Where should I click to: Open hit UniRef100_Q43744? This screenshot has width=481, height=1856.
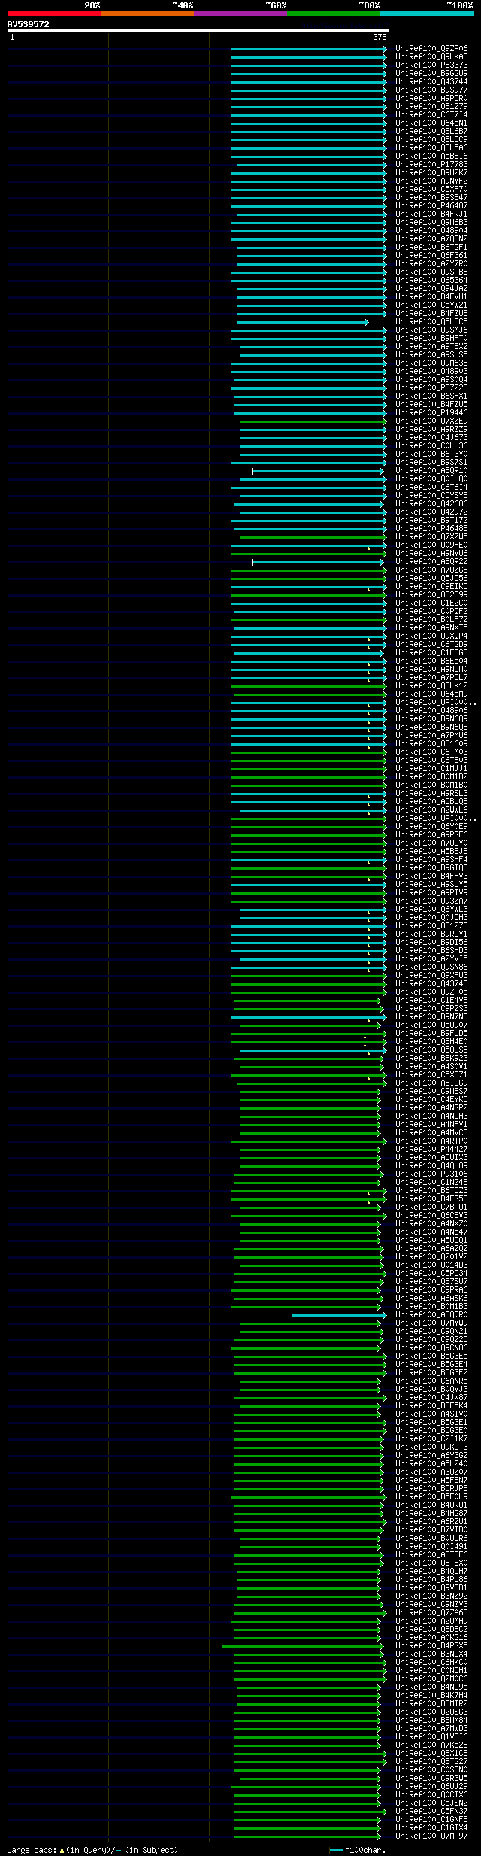[431, 82]
